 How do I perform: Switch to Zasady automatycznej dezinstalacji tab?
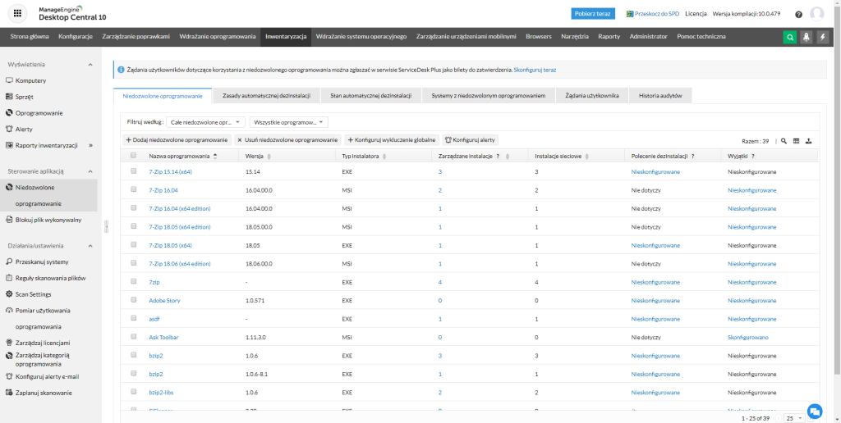266,96
